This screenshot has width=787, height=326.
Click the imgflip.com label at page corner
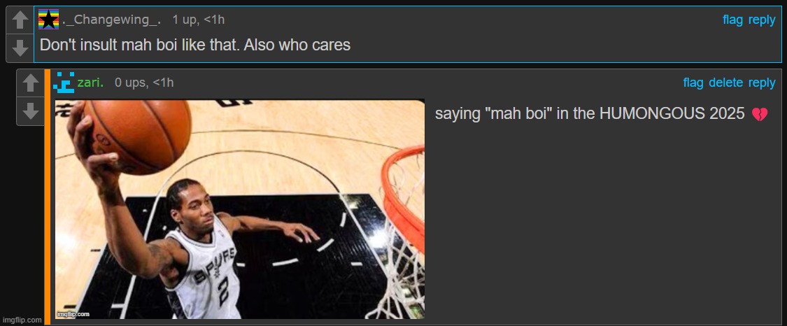tap(22, 320)
